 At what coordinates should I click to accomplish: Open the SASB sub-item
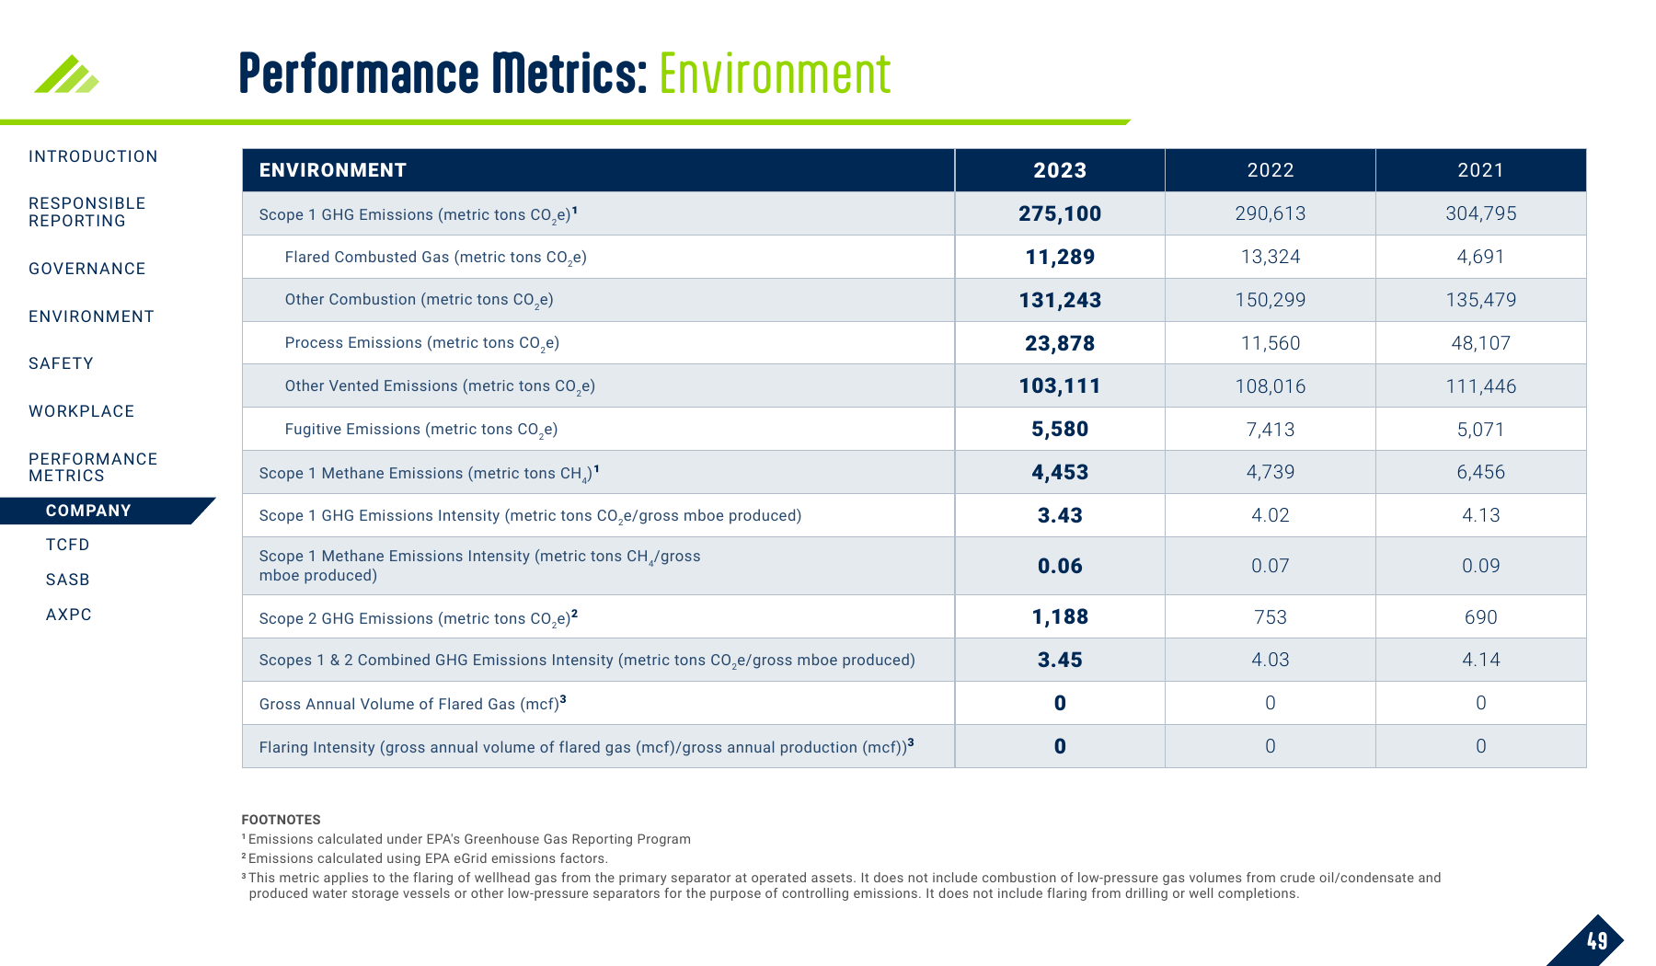coord(68,580)
